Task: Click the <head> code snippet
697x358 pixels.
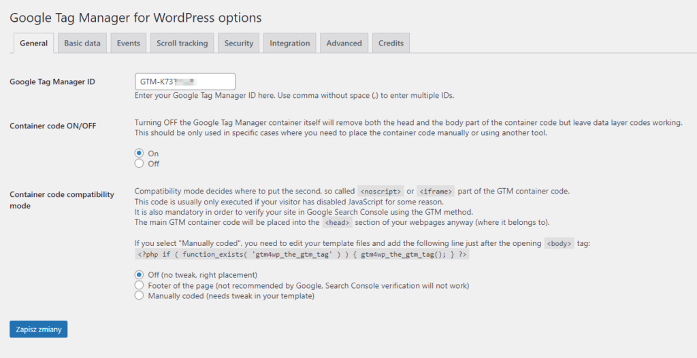Action: [338, 223]
